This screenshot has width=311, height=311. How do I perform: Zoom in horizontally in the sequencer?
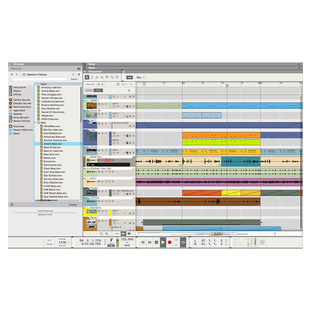107,234
